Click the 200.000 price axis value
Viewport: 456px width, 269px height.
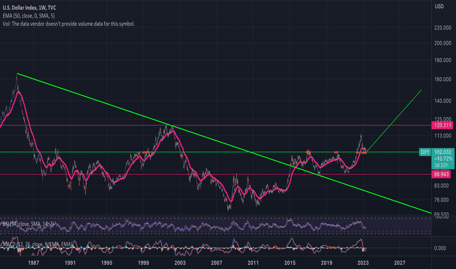443,43
